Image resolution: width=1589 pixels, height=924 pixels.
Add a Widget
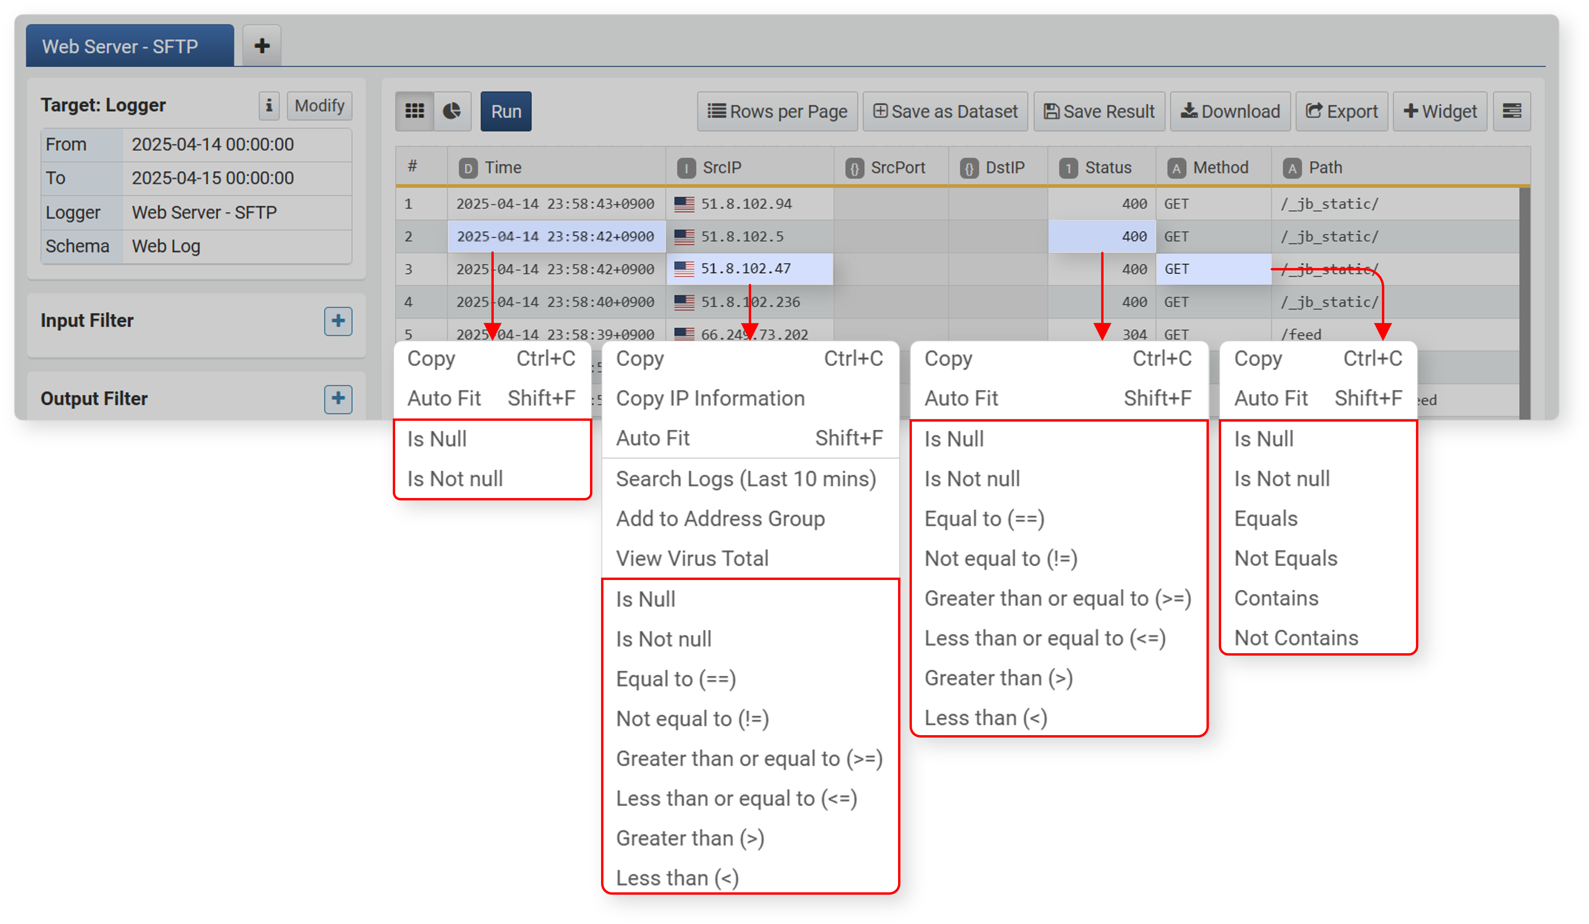tap(1440, 112)
